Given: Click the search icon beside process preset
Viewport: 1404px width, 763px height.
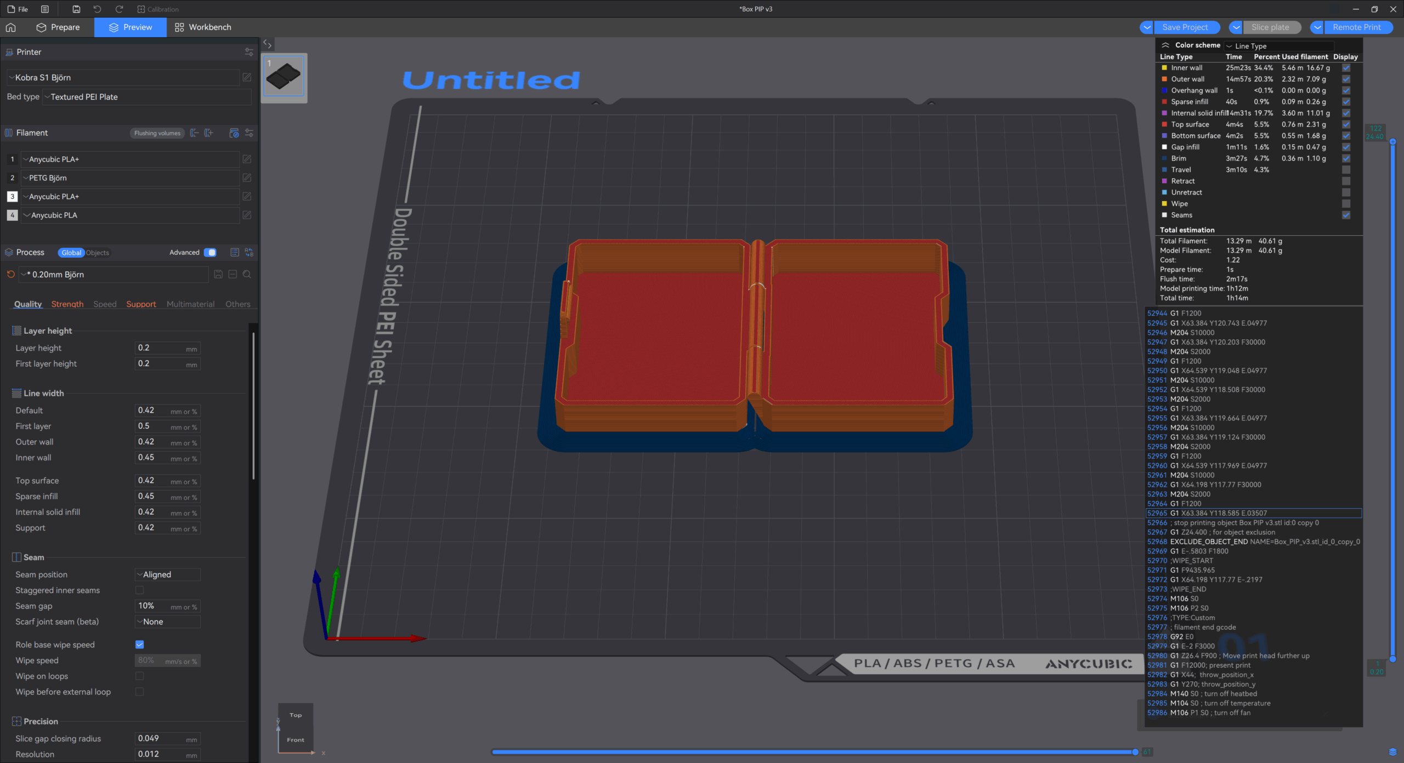Looking at the screenshot, I should 247,275.
